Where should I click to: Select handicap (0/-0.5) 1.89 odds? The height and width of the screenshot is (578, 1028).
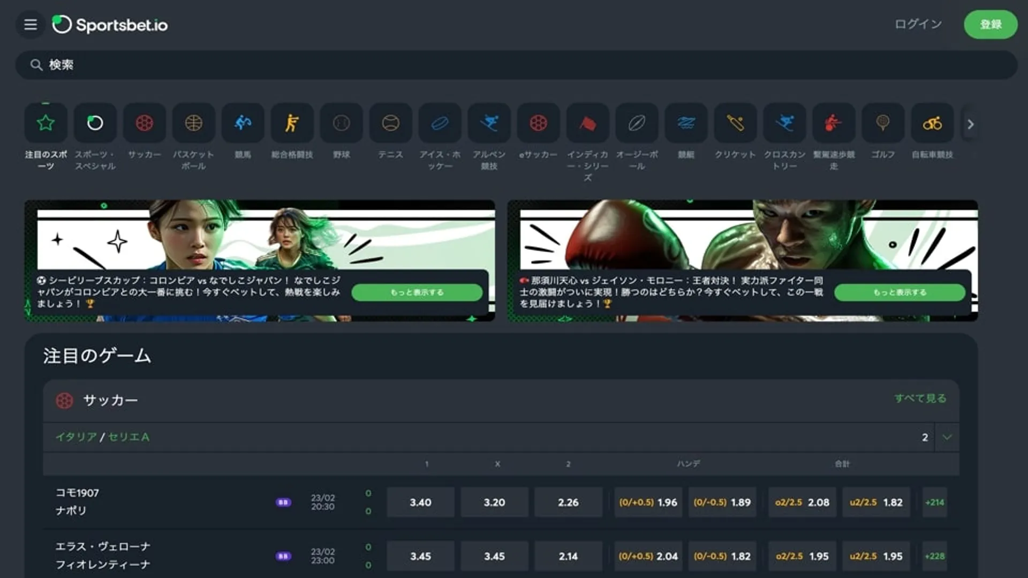coord(722,502)
